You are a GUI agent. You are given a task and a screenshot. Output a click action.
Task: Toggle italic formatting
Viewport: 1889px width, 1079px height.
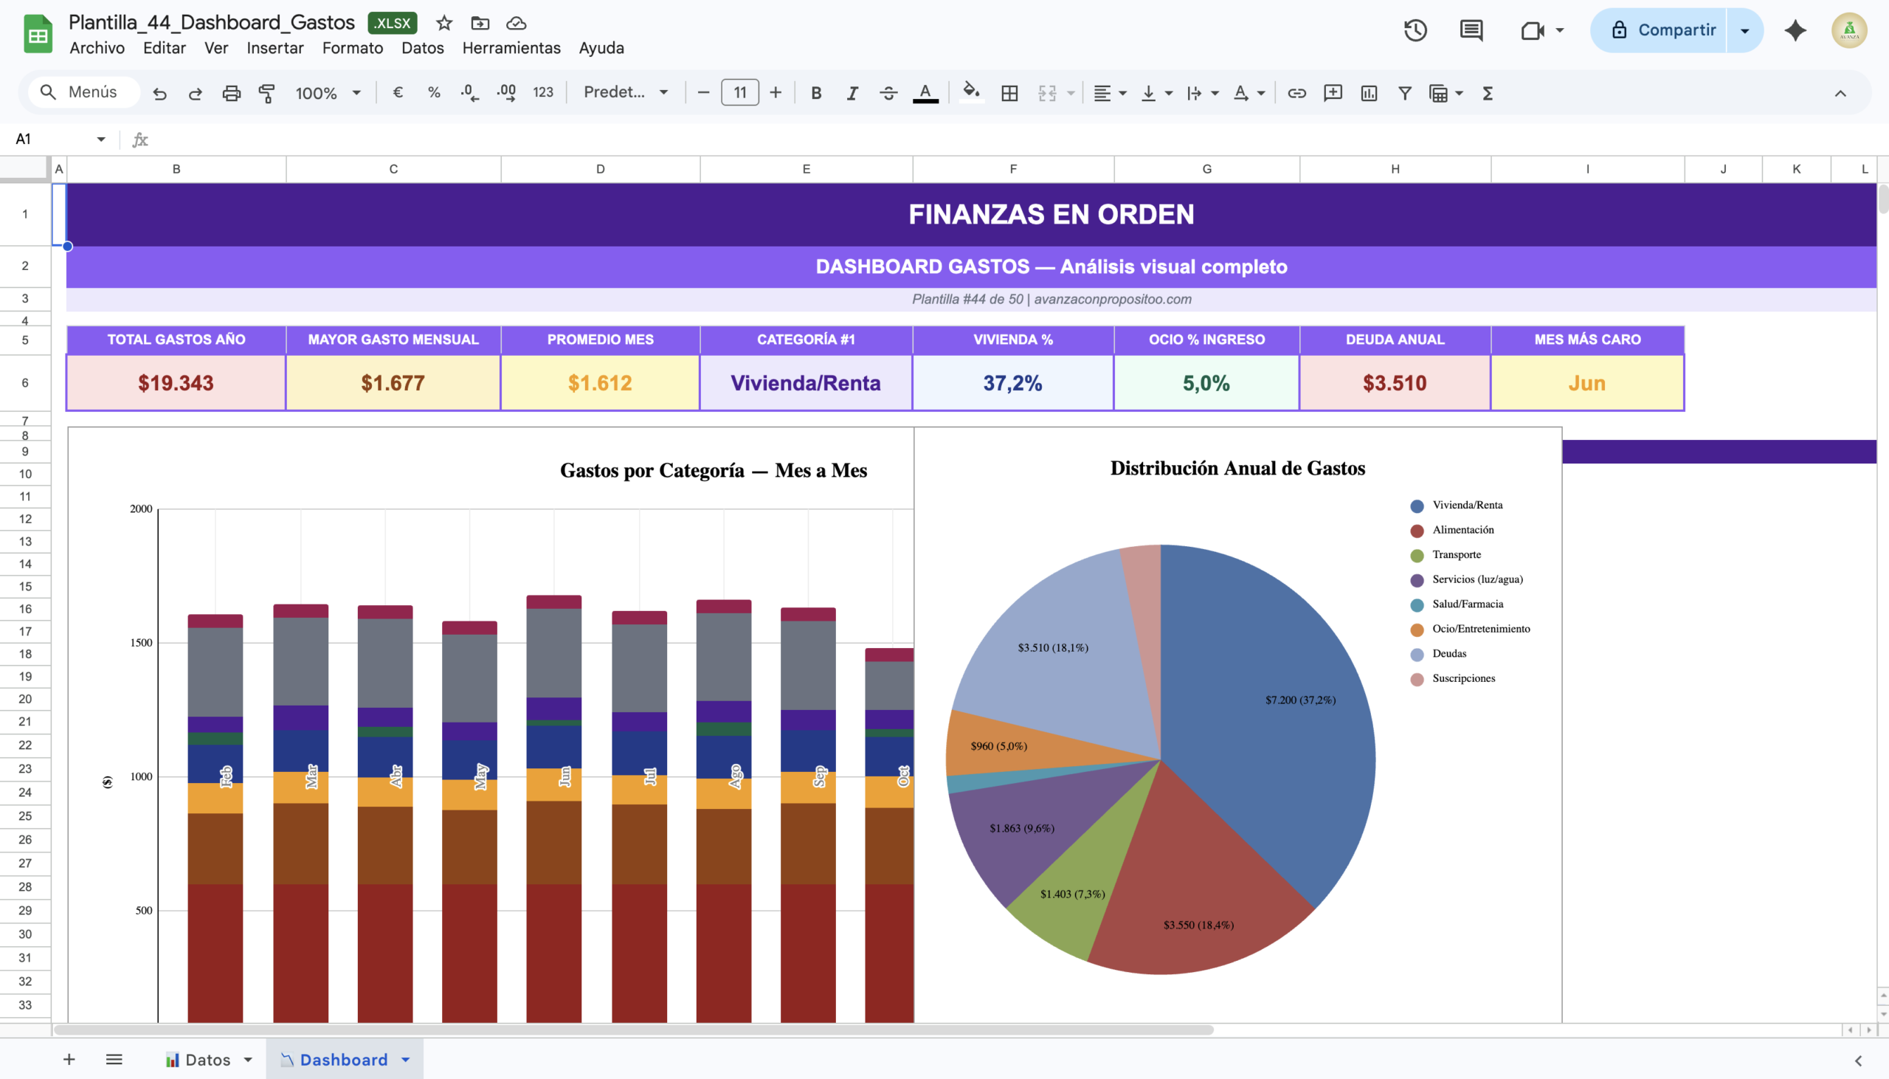pyautogui.click(x=852, y=93)
